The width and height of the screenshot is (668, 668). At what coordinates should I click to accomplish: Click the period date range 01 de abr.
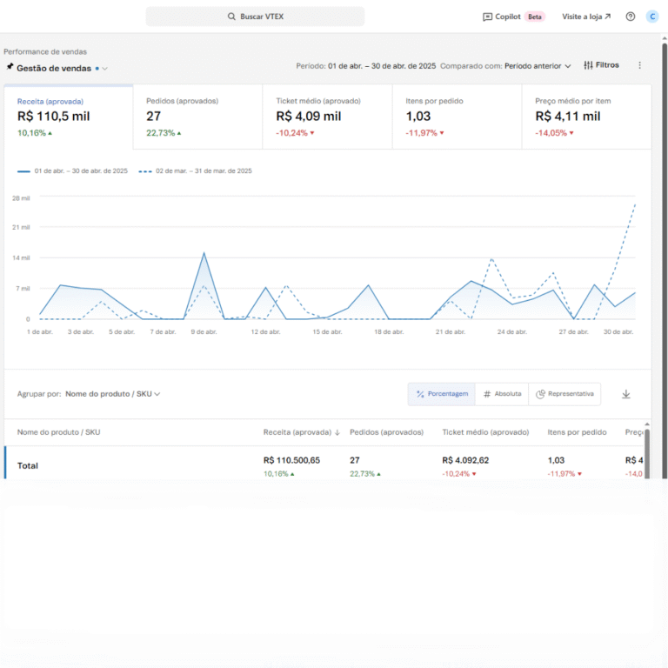pyautogui.click(x=381, y=65)
